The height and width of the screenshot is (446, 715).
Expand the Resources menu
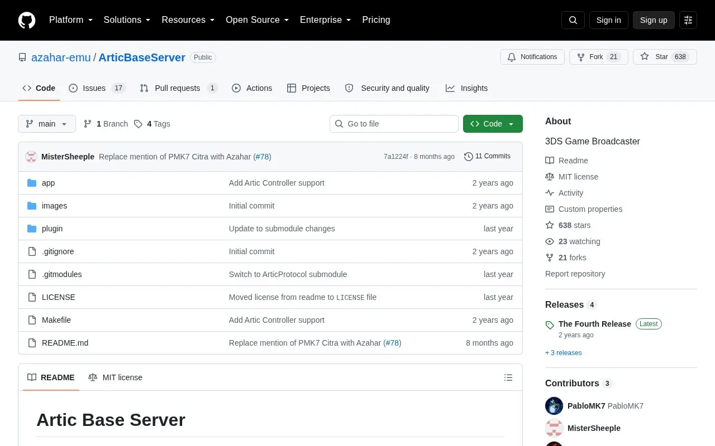(188, 20)
